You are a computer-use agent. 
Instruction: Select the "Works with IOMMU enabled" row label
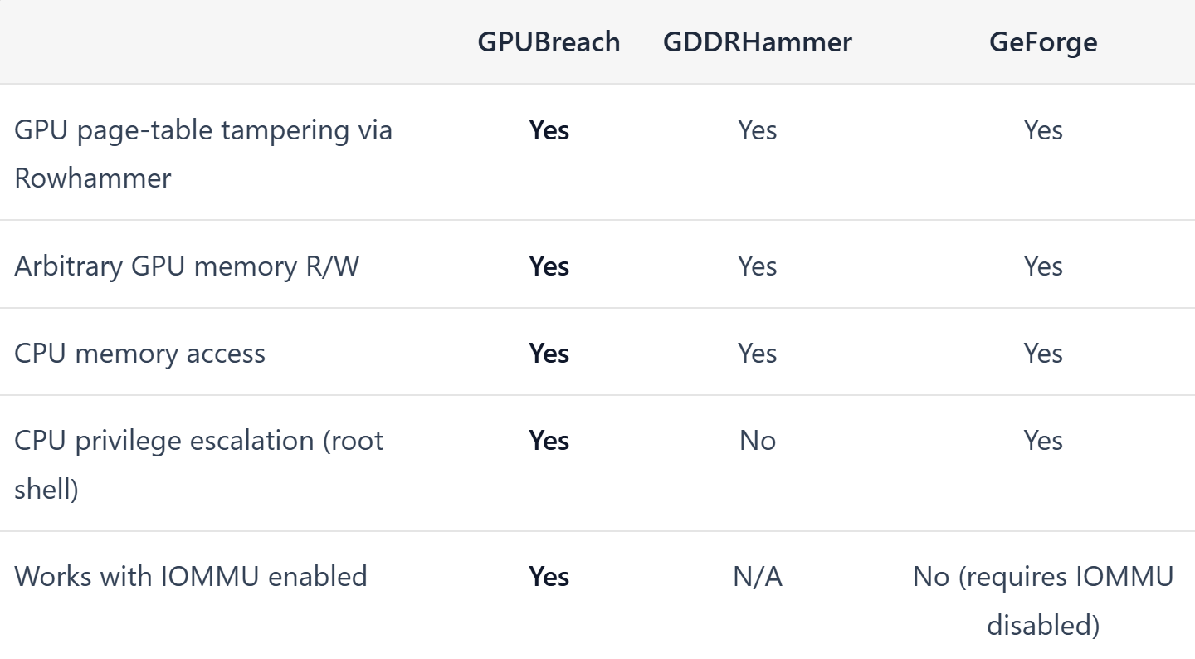(x=190, y=576)
